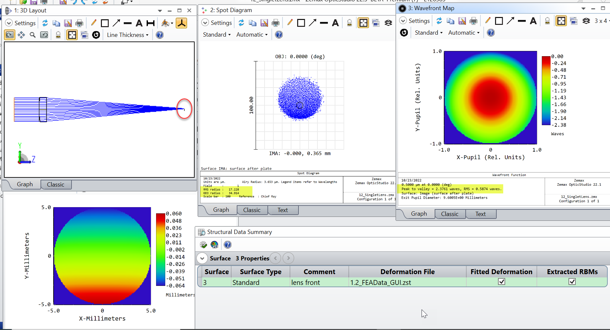The height and width of the screenshot is (330, 610).
Task: Toggle the XYZ axes icon in 3D Layout
Action: pyautogui.click(x=182, y=23)
